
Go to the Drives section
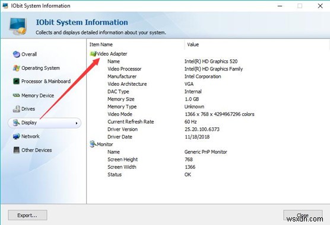(x=28, y=109)
